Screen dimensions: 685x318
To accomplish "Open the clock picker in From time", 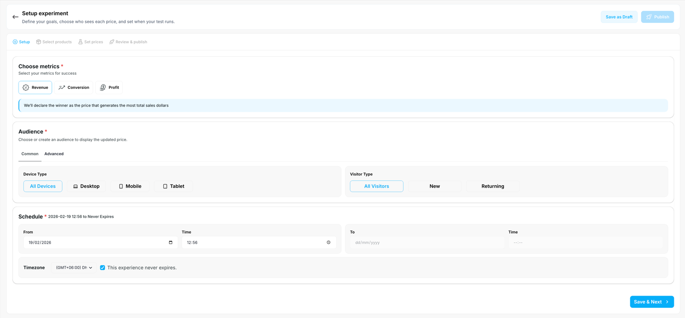I will pos(328,242).
